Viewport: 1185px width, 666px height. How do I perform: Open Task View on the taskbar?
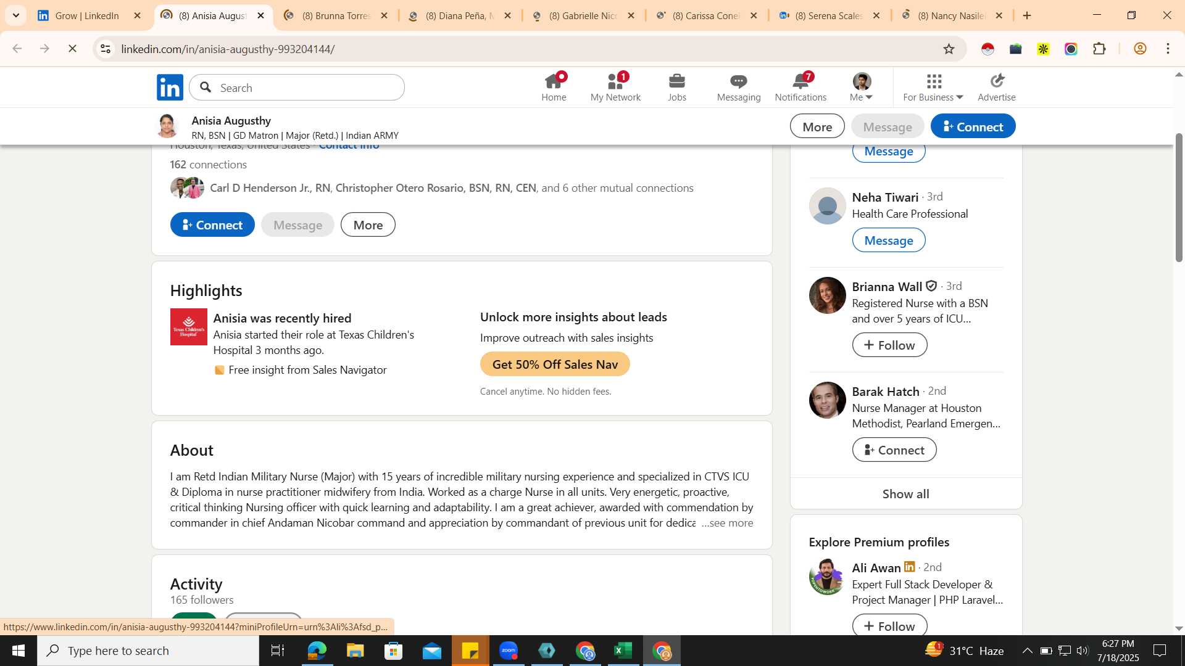[x=278, y=651]
